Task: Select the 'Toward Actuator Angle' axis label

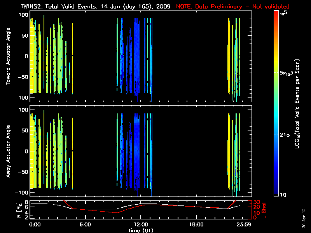Action: tap(9, 56)
